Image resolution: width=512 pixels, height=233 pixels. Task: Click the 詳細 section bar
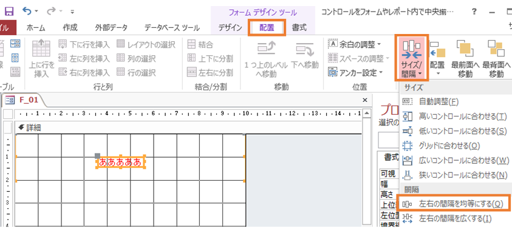(188, 127)
